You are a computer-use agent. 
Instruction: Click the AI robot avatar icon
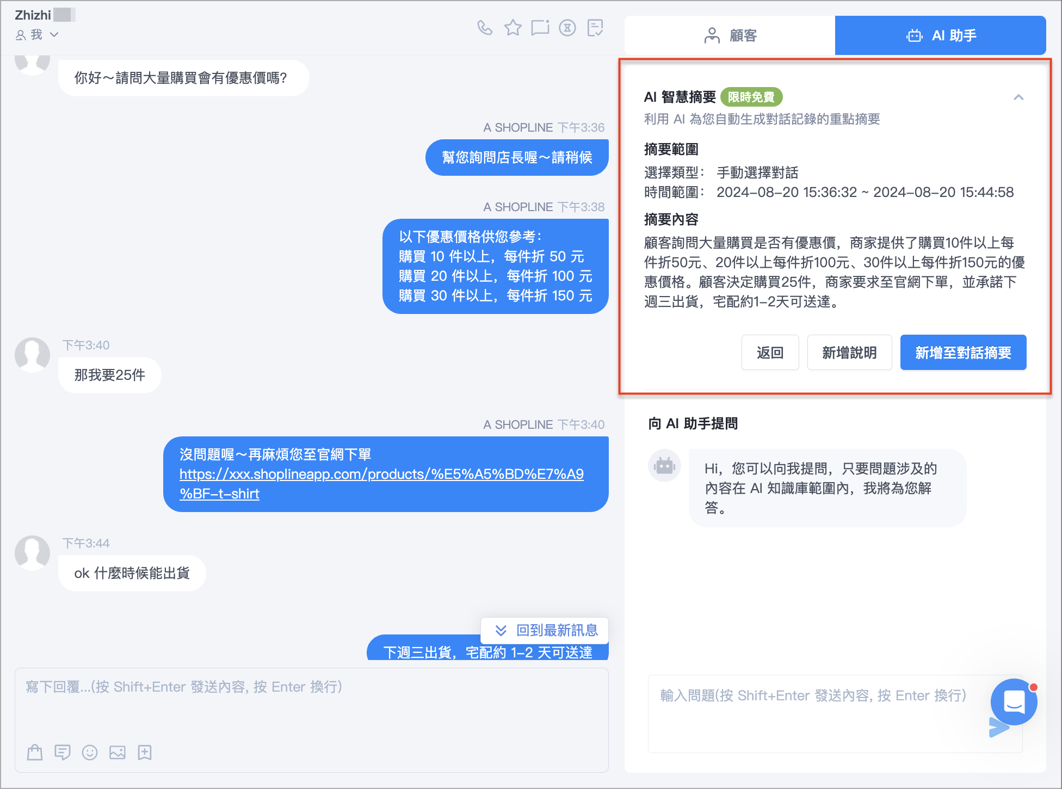664,466
